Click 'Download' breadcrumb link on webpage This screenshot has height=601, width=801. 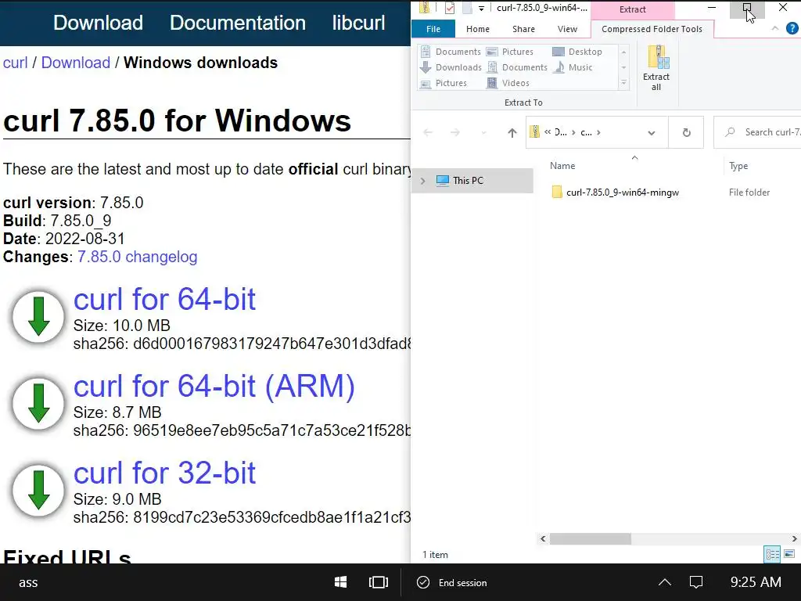(x=76, y=63)
